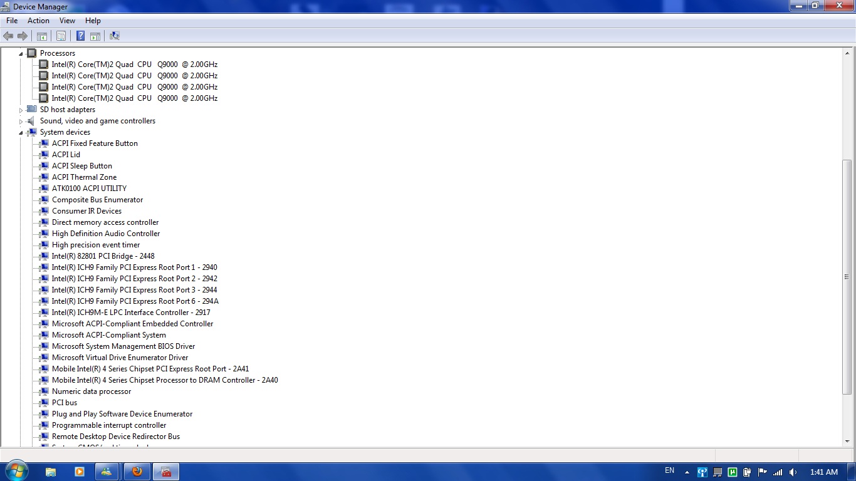Click the Sound, video and game controllers speaker icon
The width and height of the screenshot is (856, 481).
click(x=32, y=121)
